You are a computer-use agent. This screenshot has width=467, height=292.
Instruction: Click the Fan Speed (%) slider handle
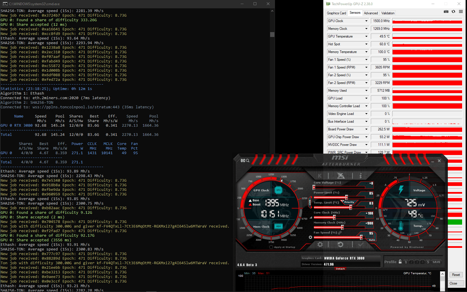(361, 237)
